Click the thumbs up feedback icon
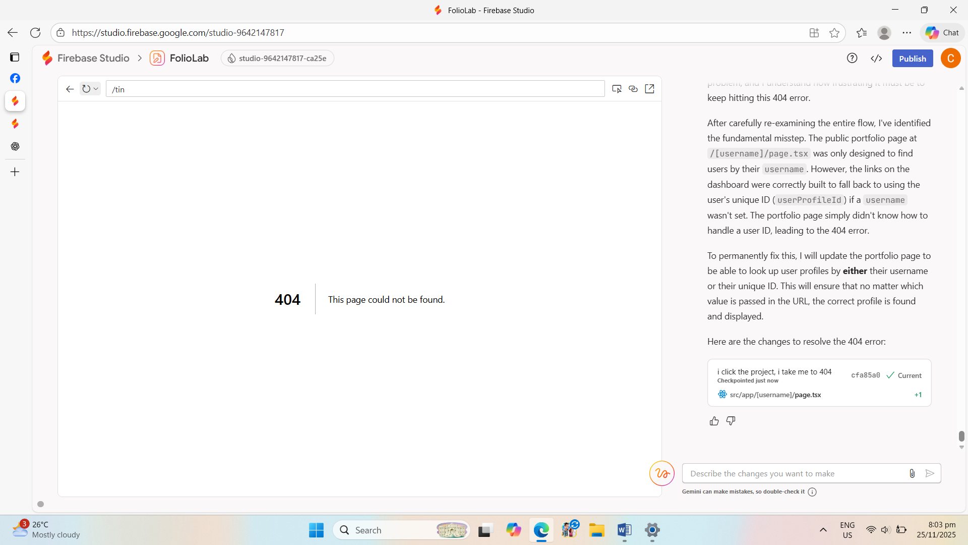The height and width of the screenshot is (545, 968). point(714,421)
